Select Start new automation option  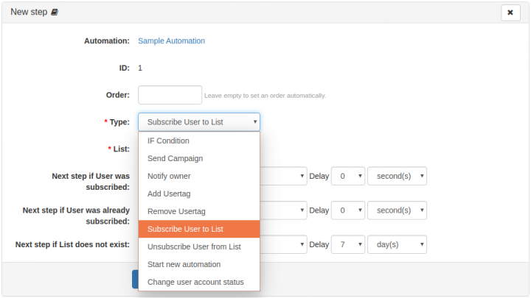199,264
